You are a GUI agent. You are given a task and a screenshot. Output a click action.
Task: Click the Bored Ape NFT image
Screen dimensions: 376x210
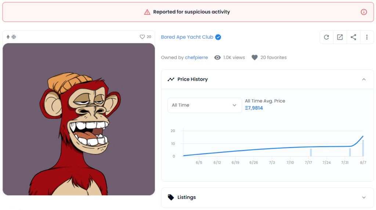[x=79, y=119]
